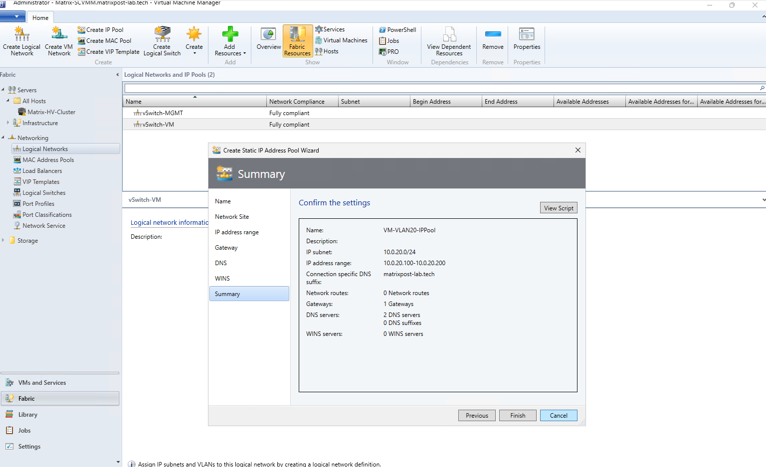The width and height of the screenshot is (766, 467).
Task: Open Load Balancers node
Action: pyautogui.click(x=38, y=171)
